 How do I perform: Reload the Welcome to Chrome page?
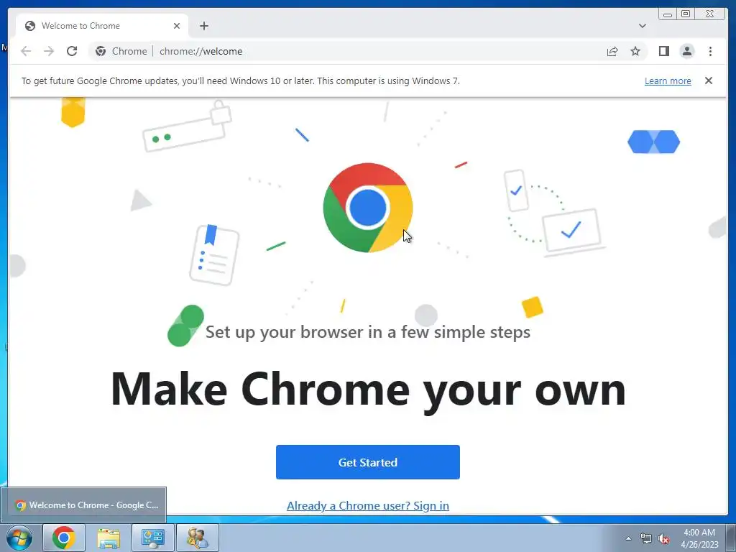tap(72, 51)
